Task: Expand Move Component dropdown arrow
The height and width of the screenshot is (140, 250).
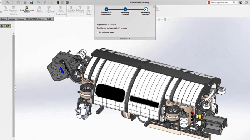Action: coord(49,15)
